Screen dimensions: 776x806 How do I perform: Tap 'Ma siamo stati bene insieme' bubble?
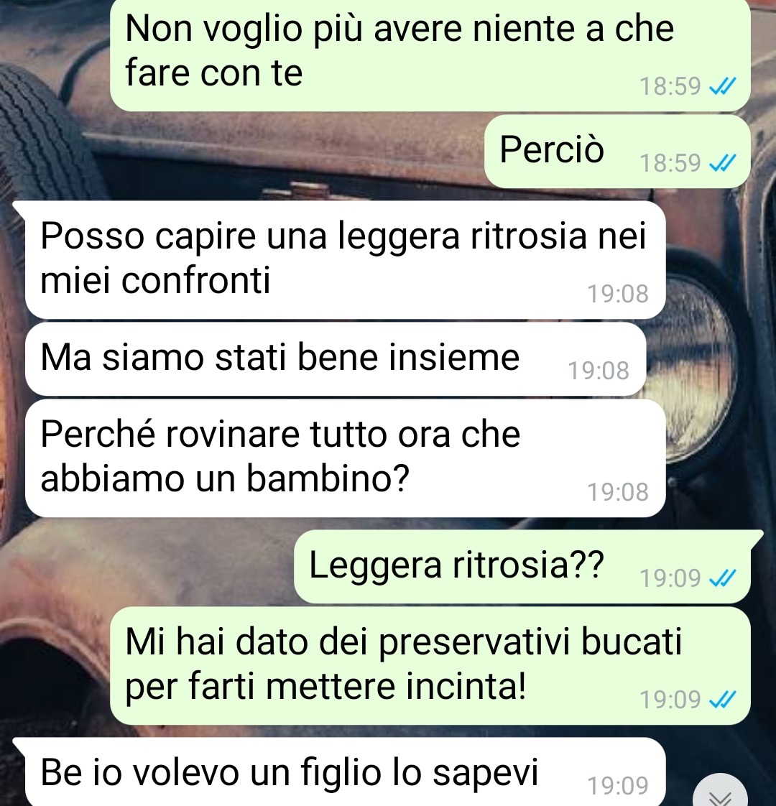pos(336,359)
